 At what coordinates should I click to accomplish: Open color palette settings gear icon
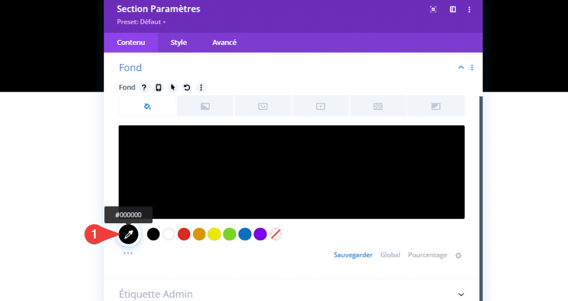[458, 255]
